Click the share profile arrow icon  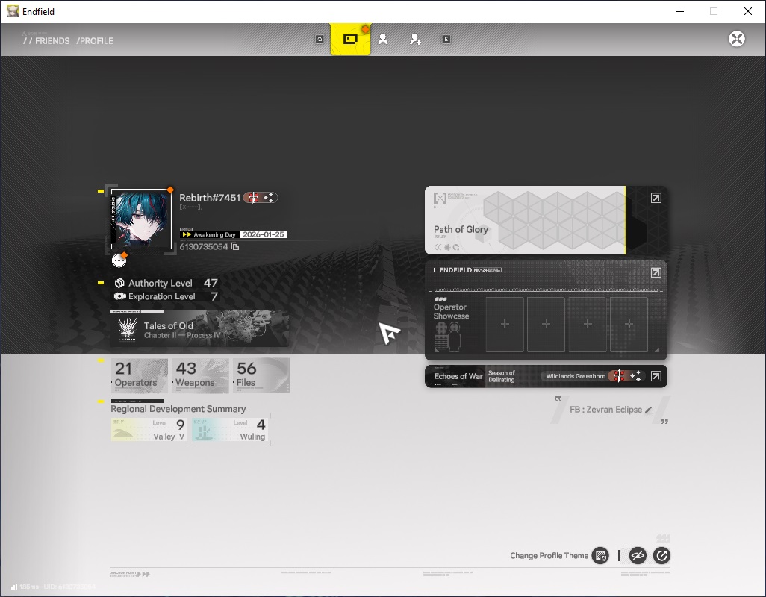661,555
